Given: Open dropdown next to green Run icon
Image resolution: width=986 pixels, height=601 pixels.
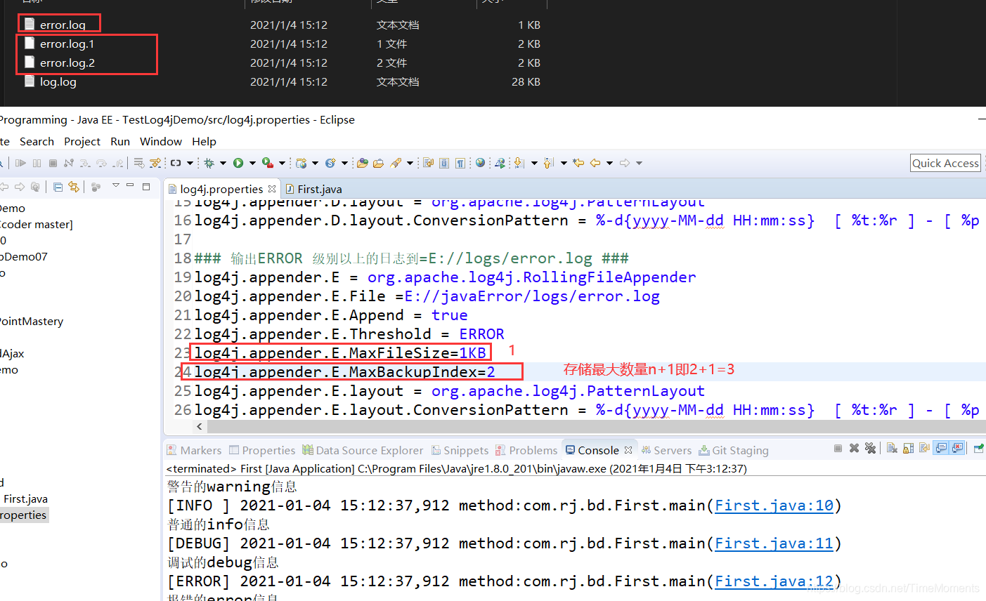Looking at the screenshot, I should coord(253,163).
